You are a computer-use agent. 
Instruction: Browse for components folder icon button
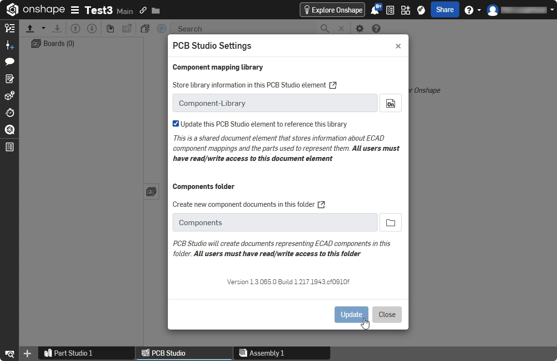pos(390,223)
